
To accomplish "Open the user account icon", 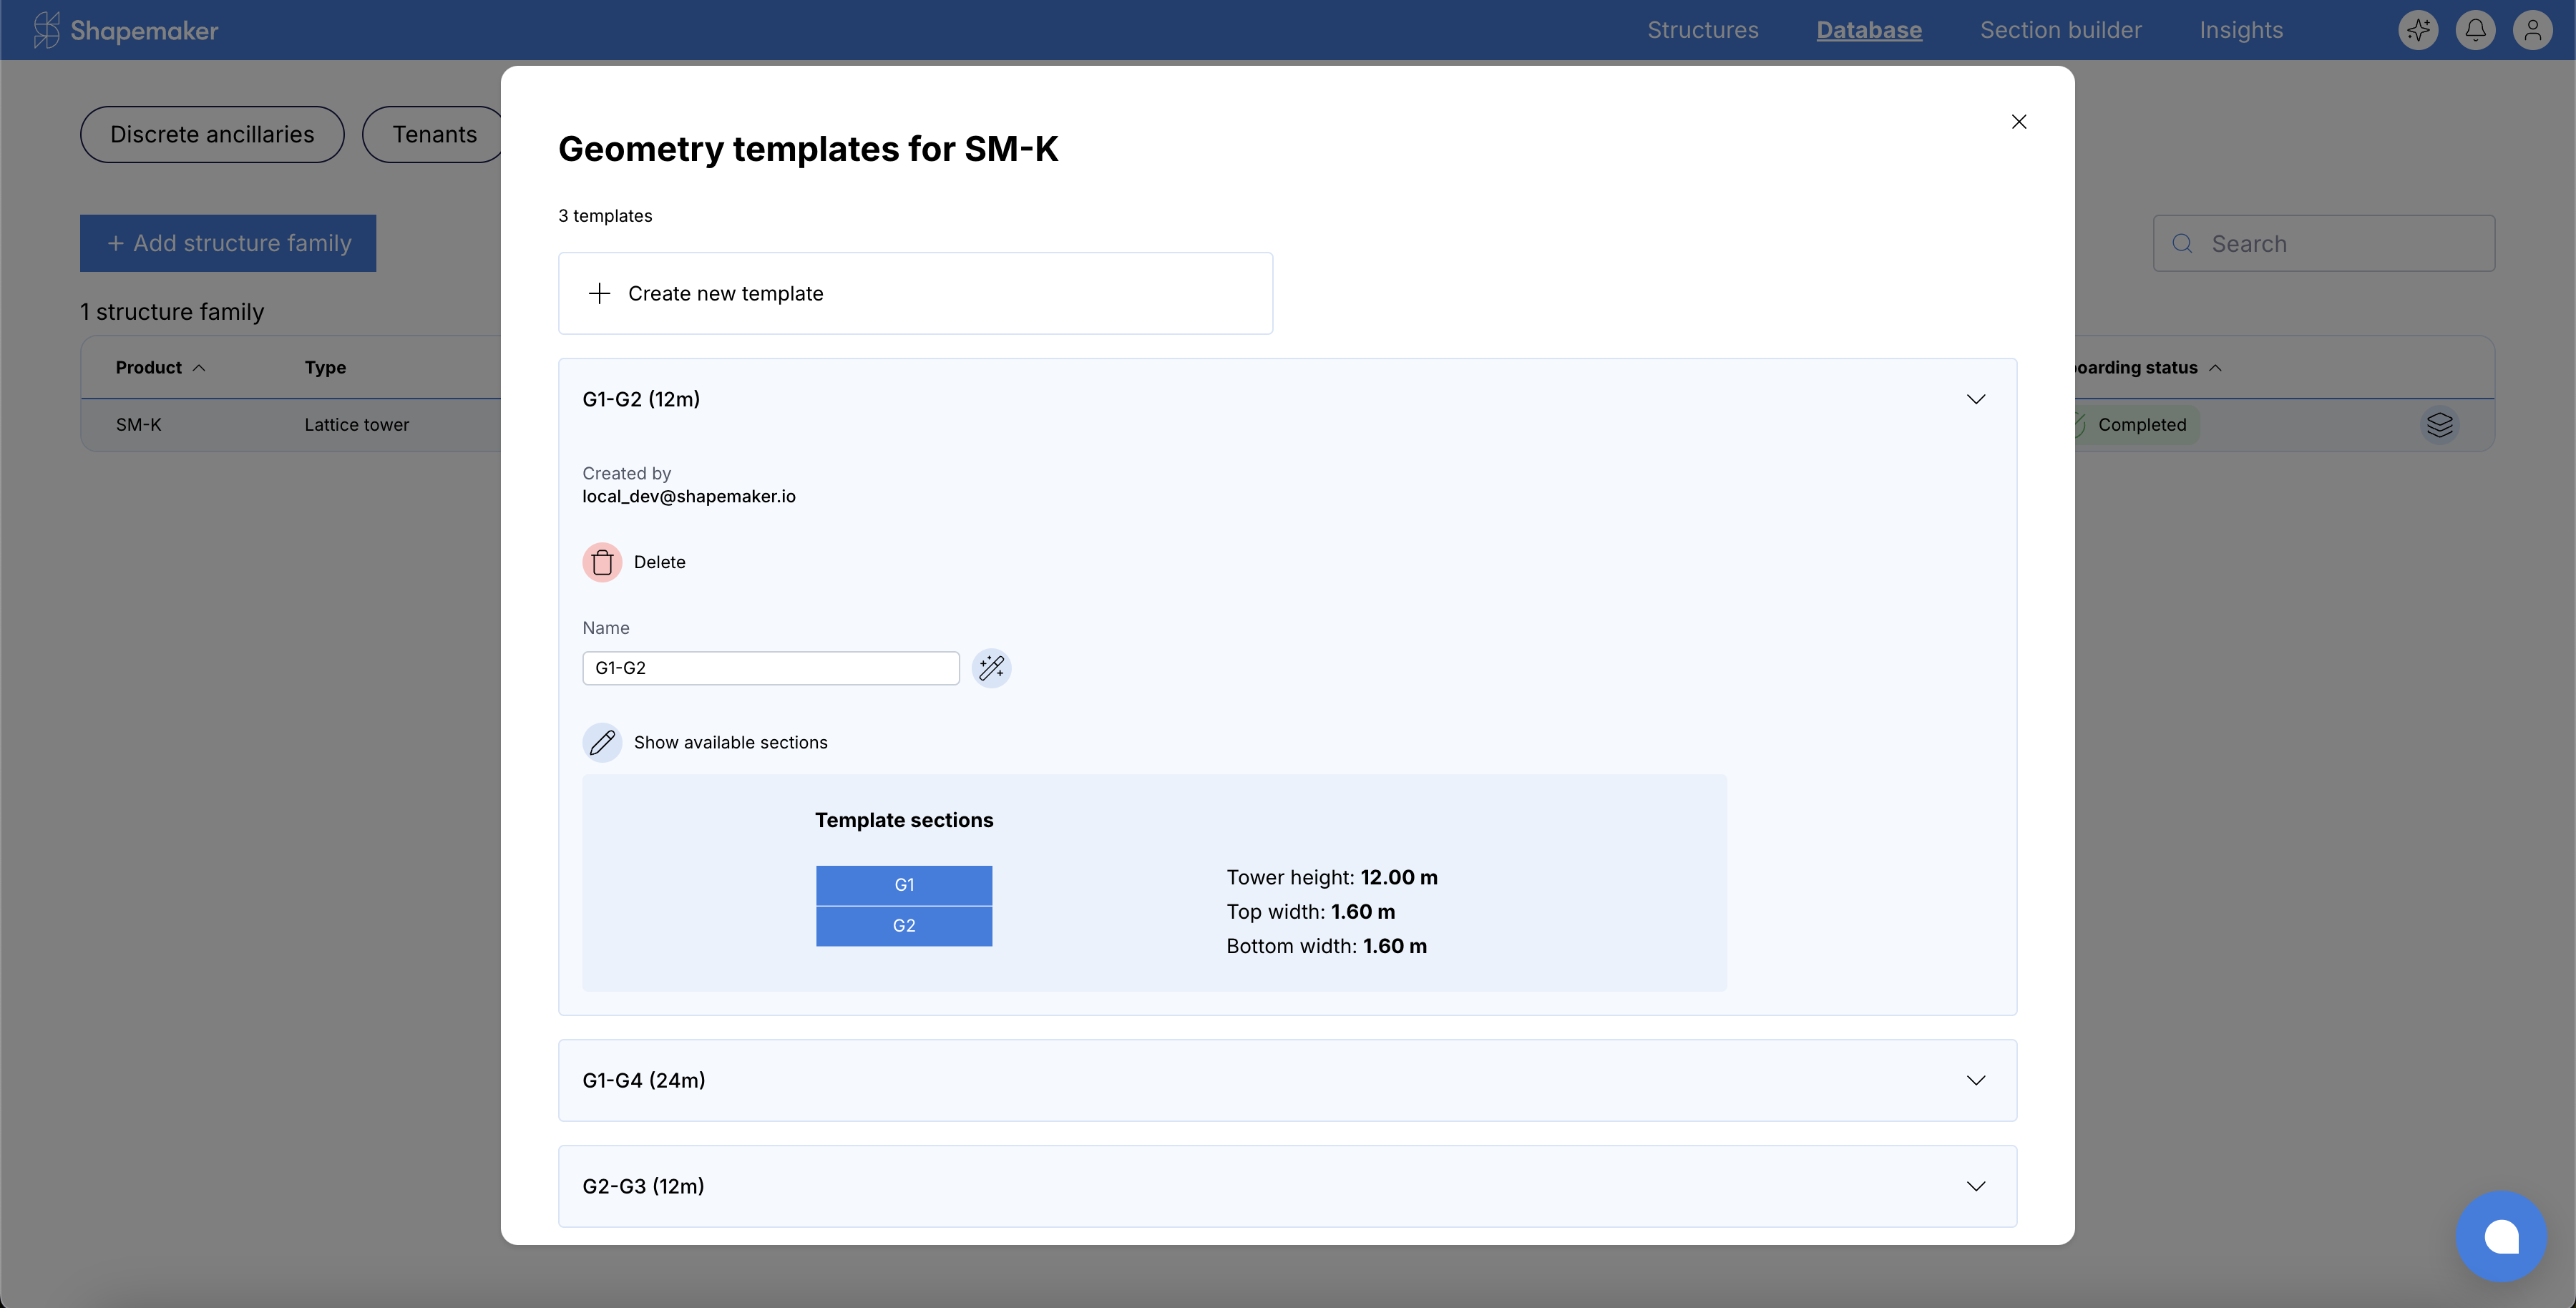I will [x=2532, y=30].
